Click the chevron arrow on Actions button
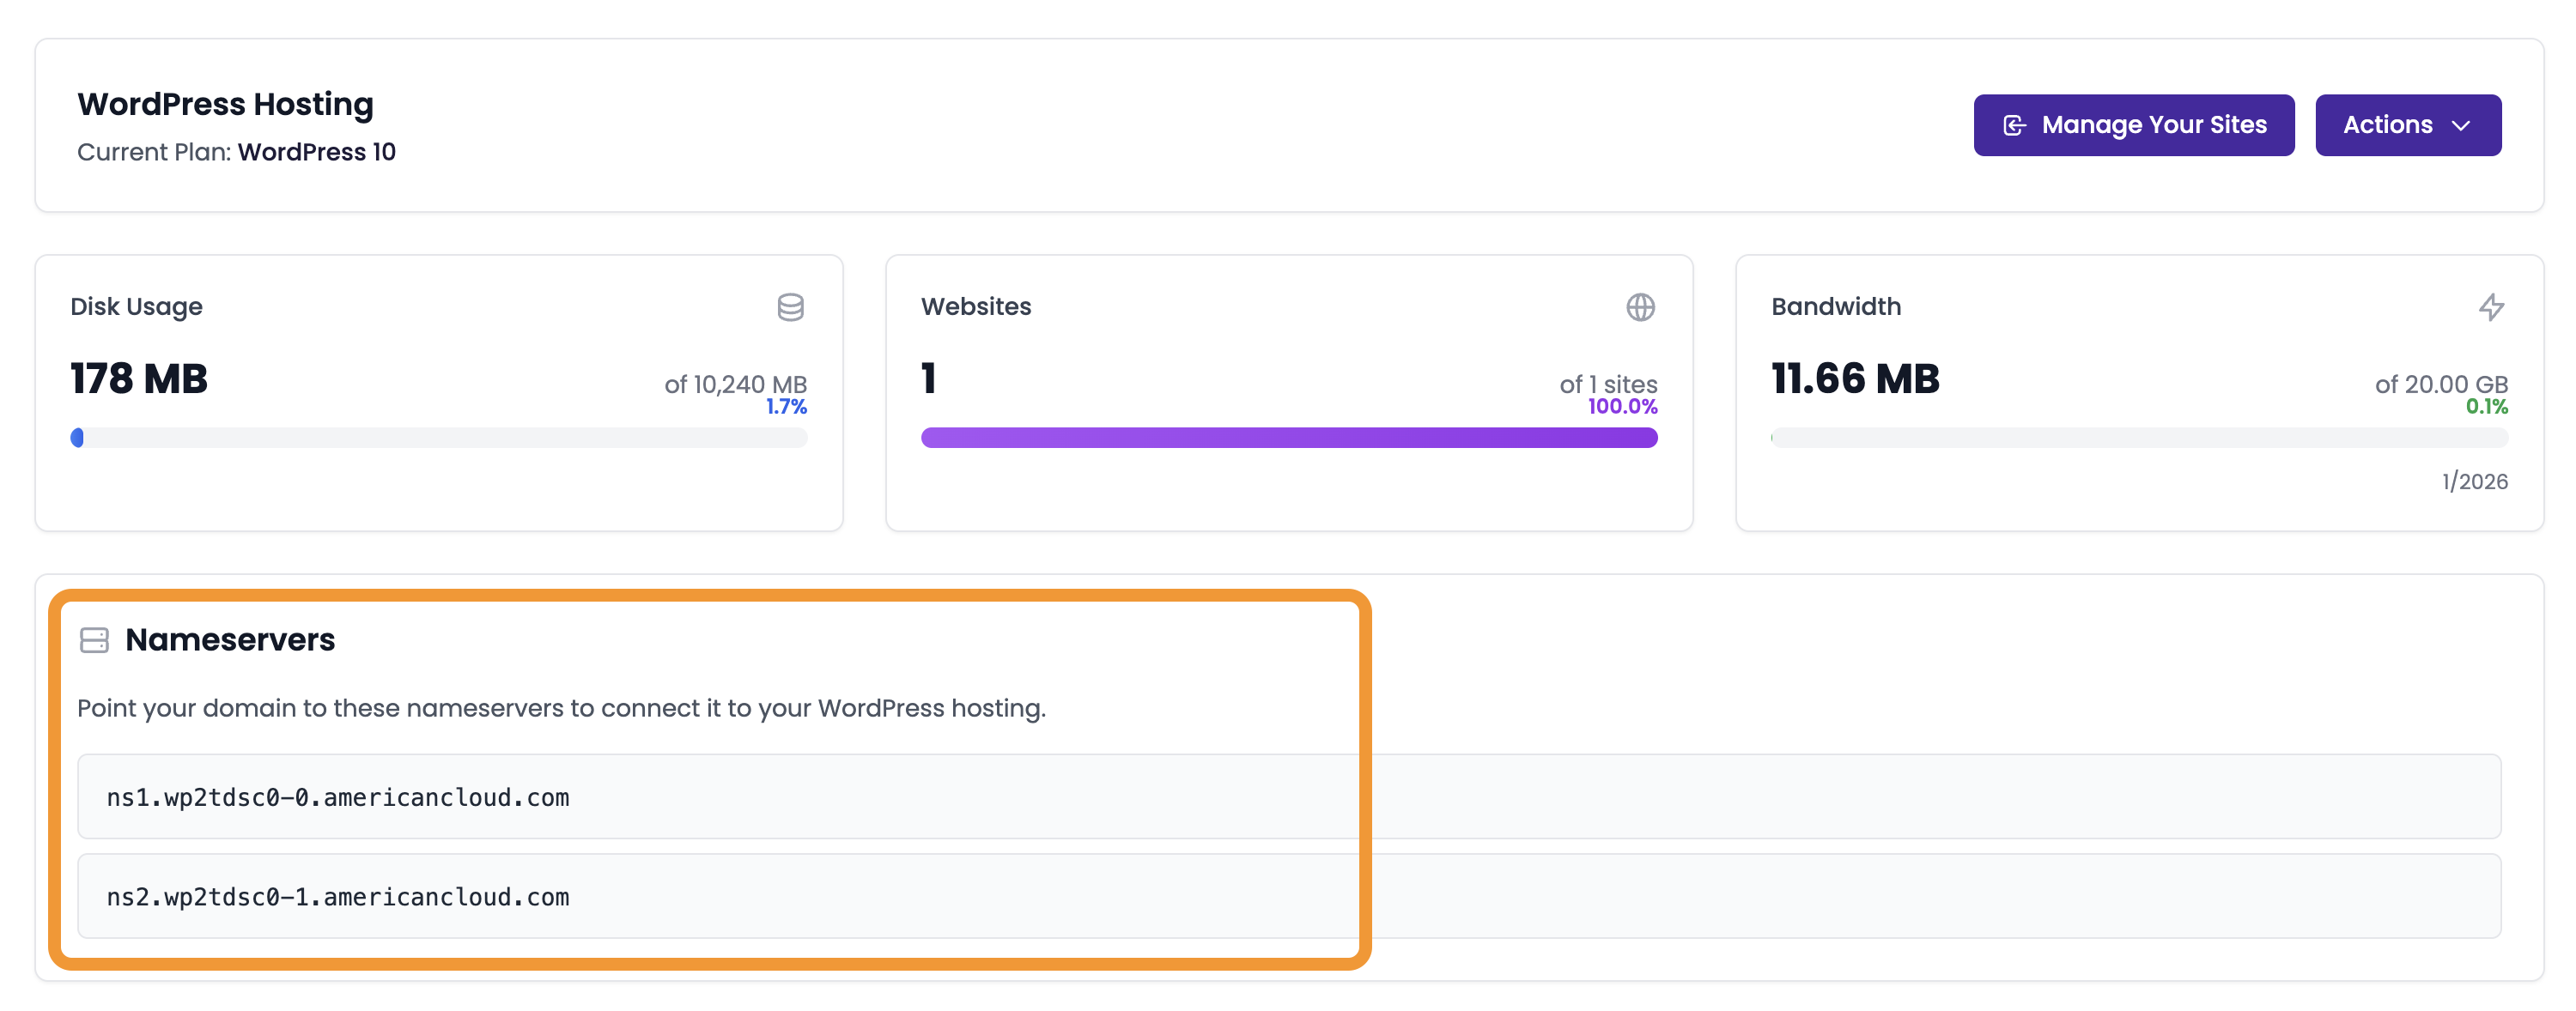This screenshot has width=2576, height=1011. coord(2461,126)
